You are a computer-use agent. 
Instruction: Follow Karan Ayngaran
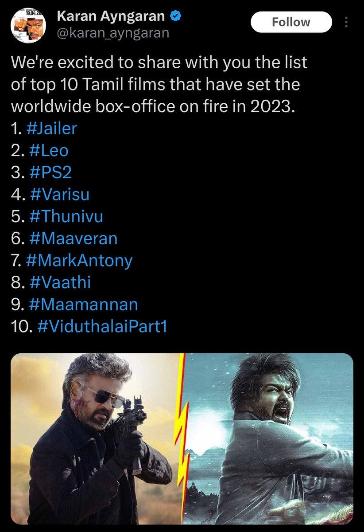[x=291, y=22]
